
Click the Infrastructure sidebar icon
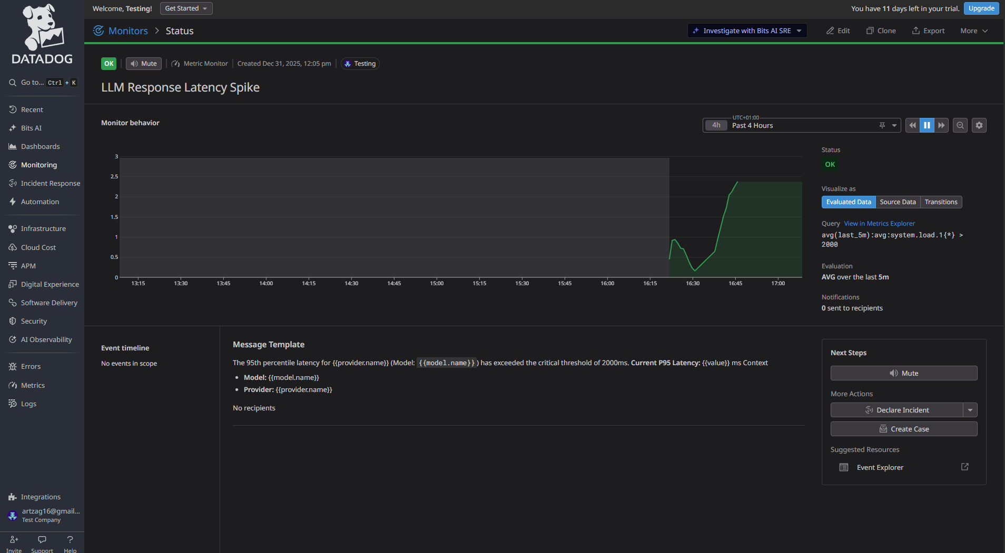tap(13, 228)
